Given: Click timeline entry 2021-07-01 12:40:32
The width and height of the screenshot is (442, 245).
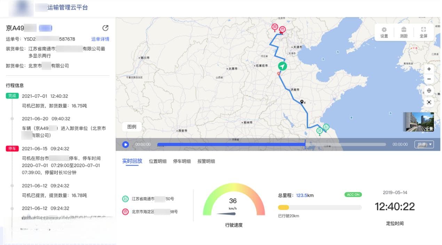Looking at the screenshot, I should [x=45, y=96].
